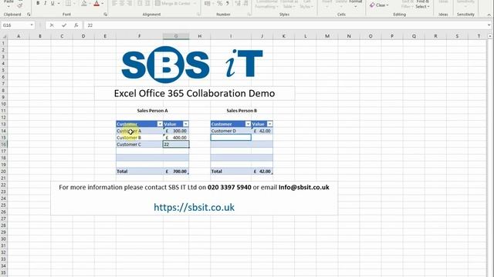Center text horizontally in Alignment group
Image resolution: width=494 pixels, height=277 pixels.
click(122, 3)
